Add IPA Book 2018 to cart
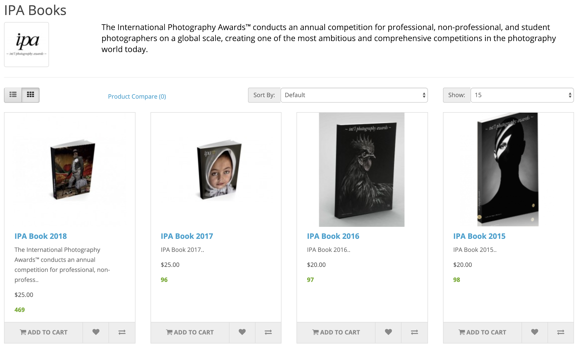578x349 pixels. [44, 332]
